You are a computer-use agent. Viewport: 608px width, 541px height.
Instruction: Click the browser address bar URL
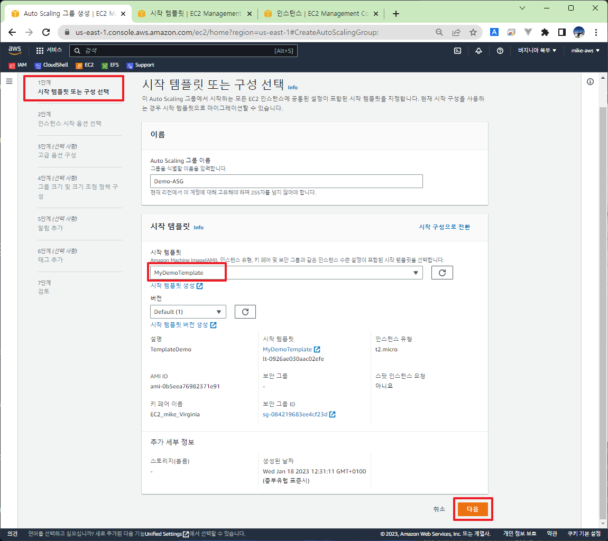point(227,32)
